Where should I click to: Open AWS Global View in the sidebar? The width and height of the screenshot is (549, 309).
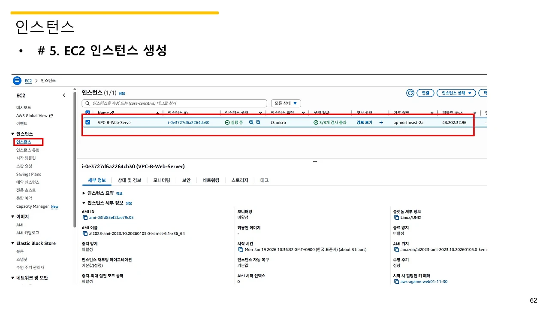(x=34, y=115)
